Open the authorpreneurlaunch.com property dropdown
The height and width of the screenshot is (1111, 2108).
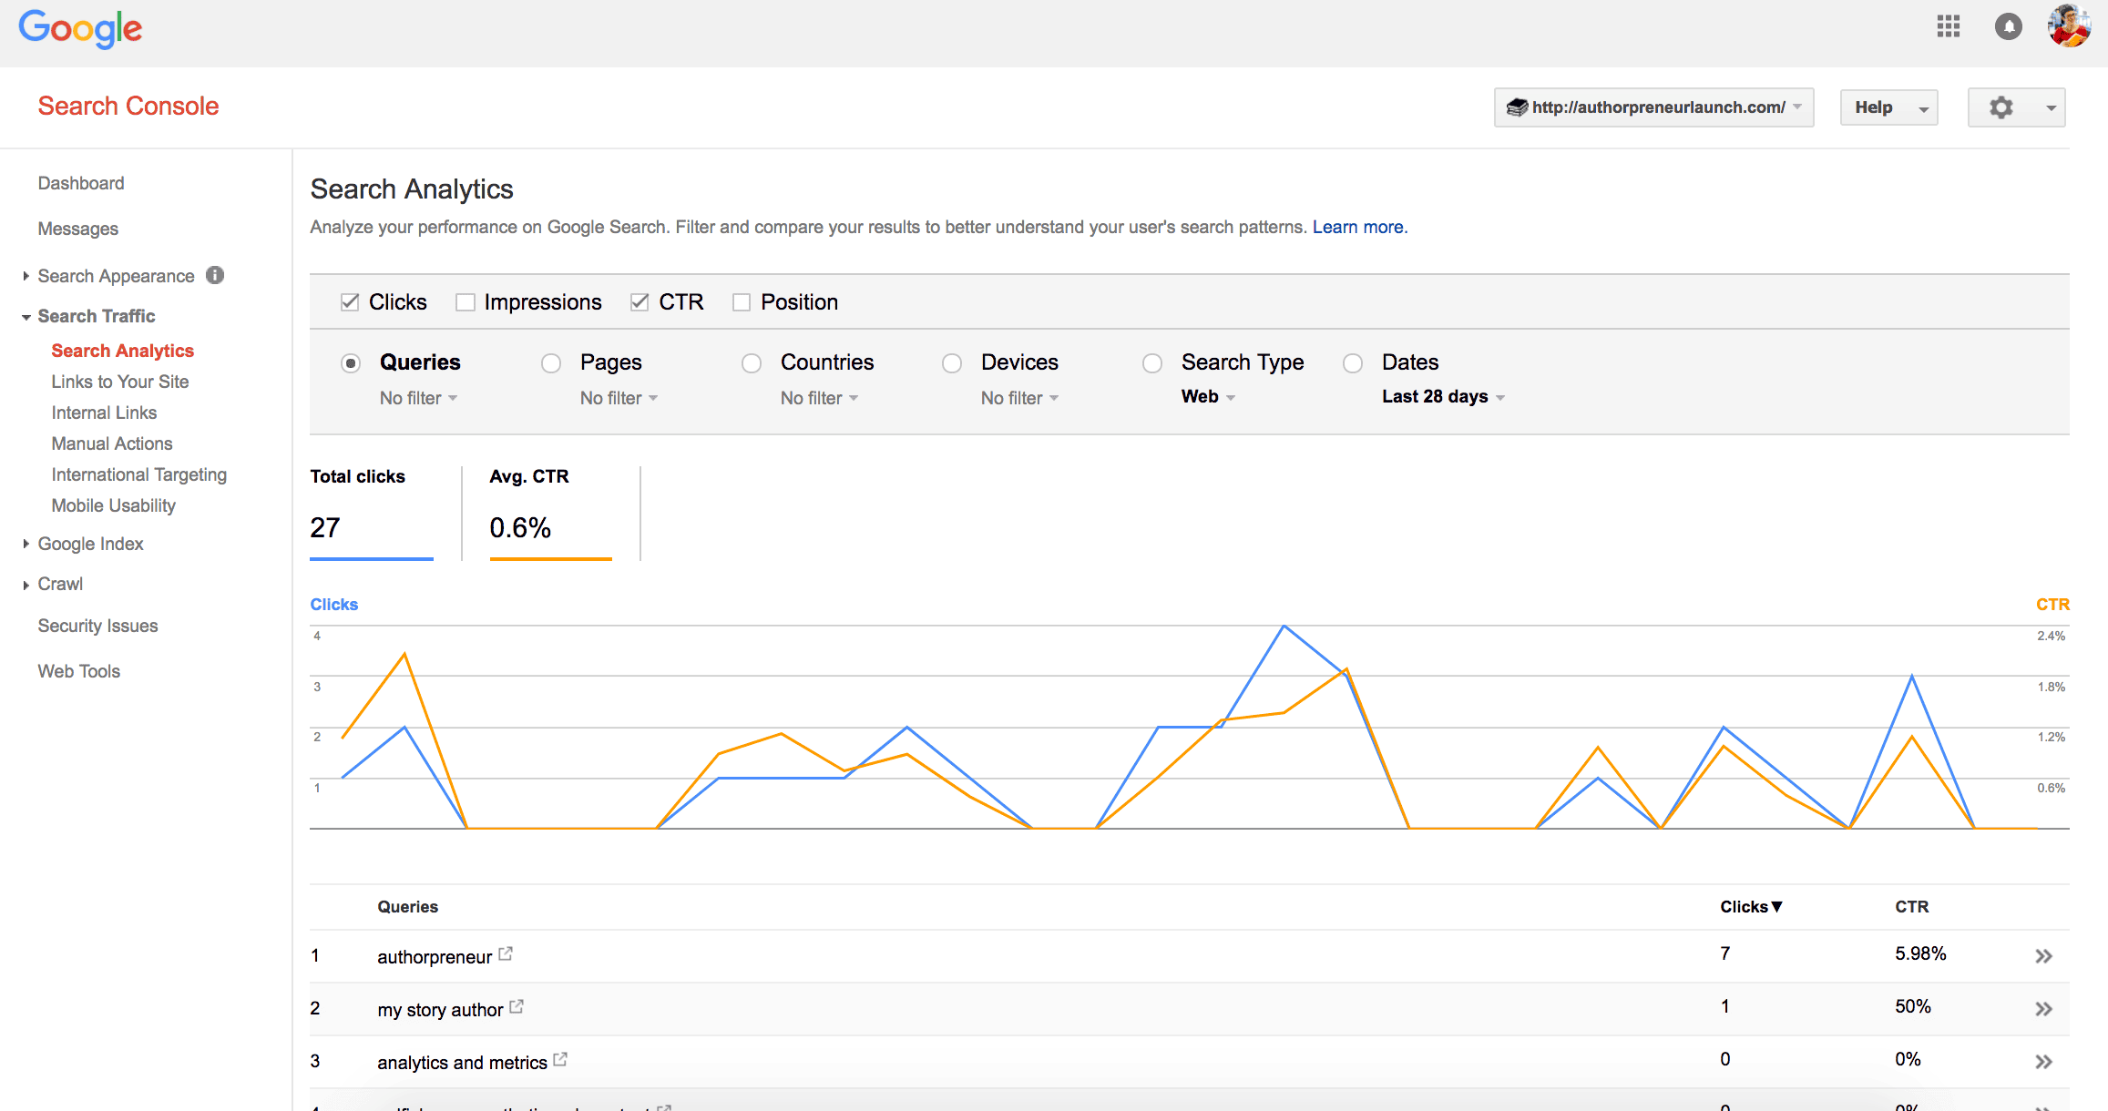pyautogui.click(x=1653, y=107)
